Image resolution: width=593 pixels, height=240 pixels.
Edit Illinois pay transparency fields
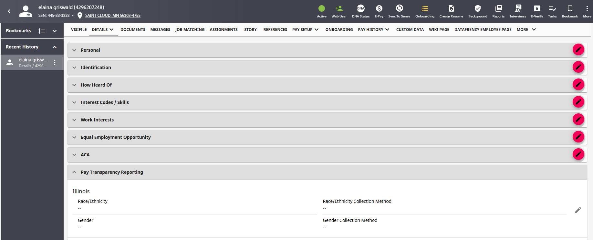pyautogui.click(x=578, y=210)
